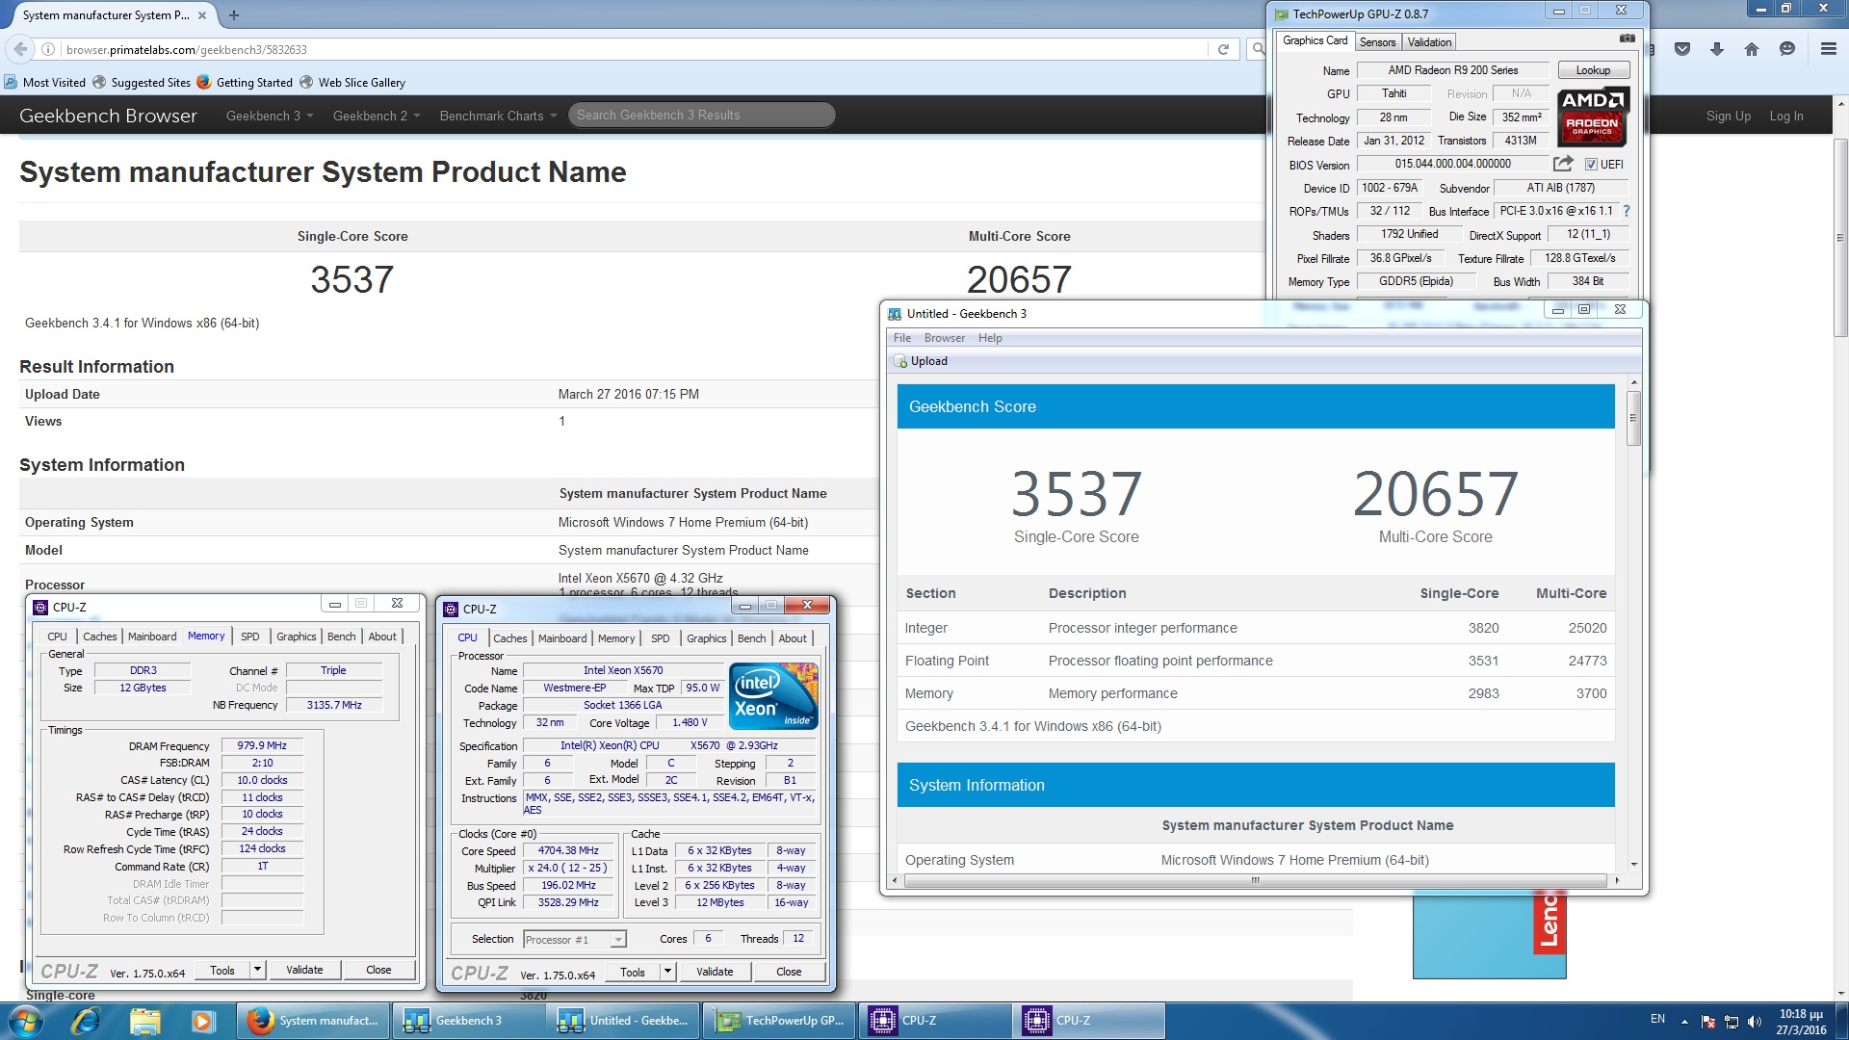Viewport: 1849px width, 1040px height.
Task: Open Windows Explorer folder on taskbar
Action: click(x=144, y=1021)
